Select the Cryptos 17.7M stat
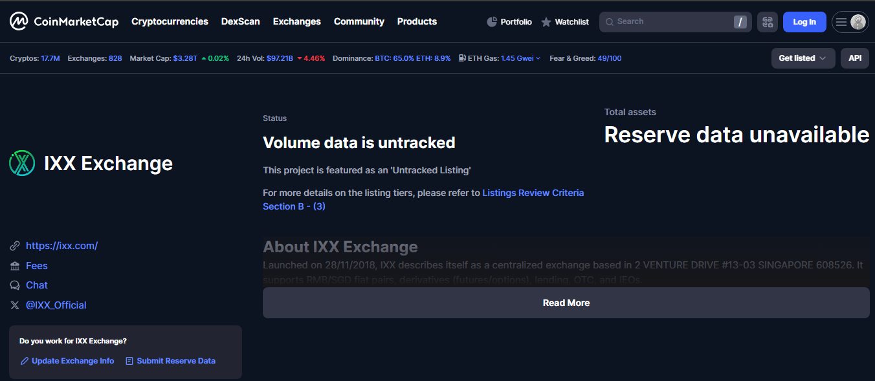Screen dimensions: 875x381 (x=34, y=58)
